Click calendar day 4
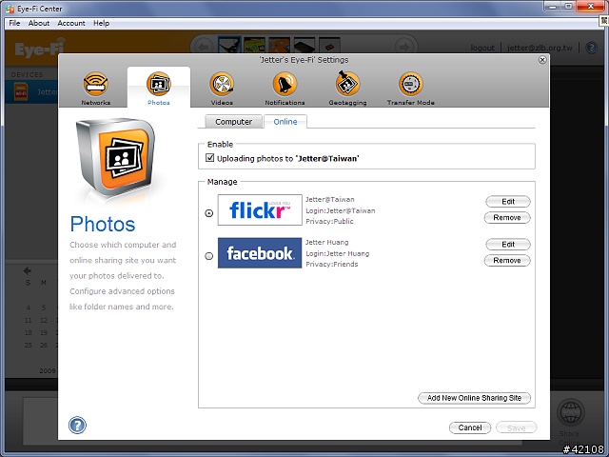This screenshot has height=457, width=609. (28, 308)
